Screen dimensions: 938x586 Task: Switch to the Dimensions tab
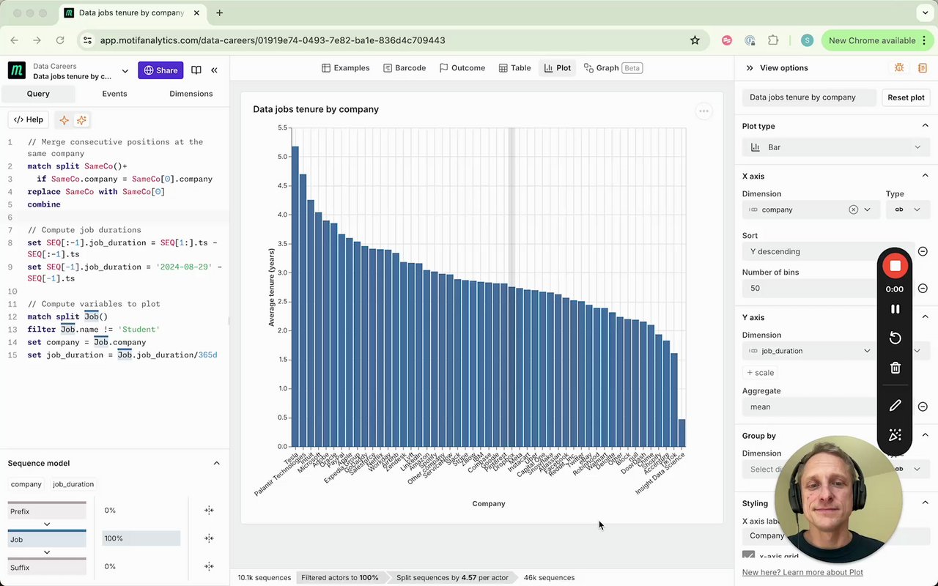click(191, 94)
